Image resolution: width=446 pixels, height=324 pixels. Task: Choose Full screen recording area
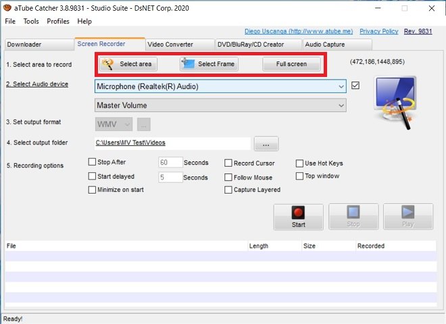click(x=291, y=64)
